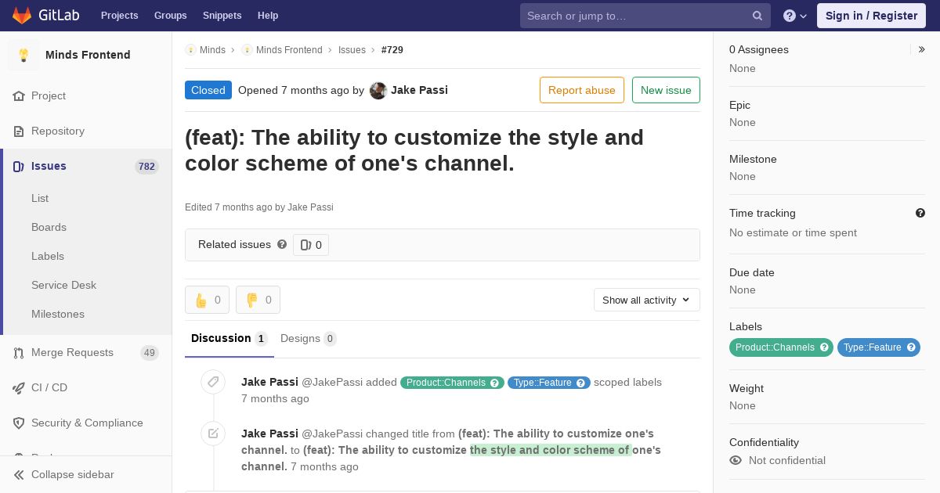Viewport: 940px width, 493px height.
Task: Click the Security & Compliance shield icon
Action: pos(19,423)
